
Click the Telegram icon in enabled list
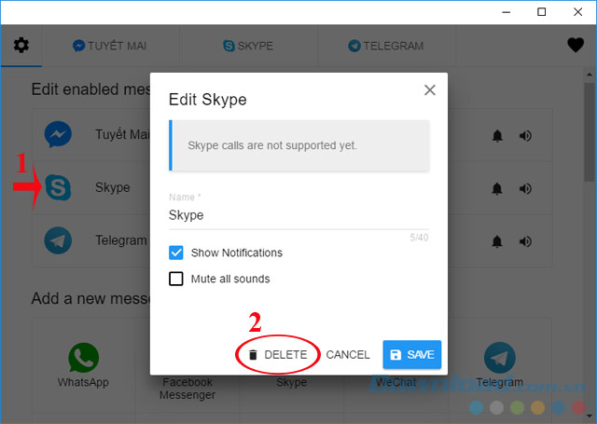[59, 240]
